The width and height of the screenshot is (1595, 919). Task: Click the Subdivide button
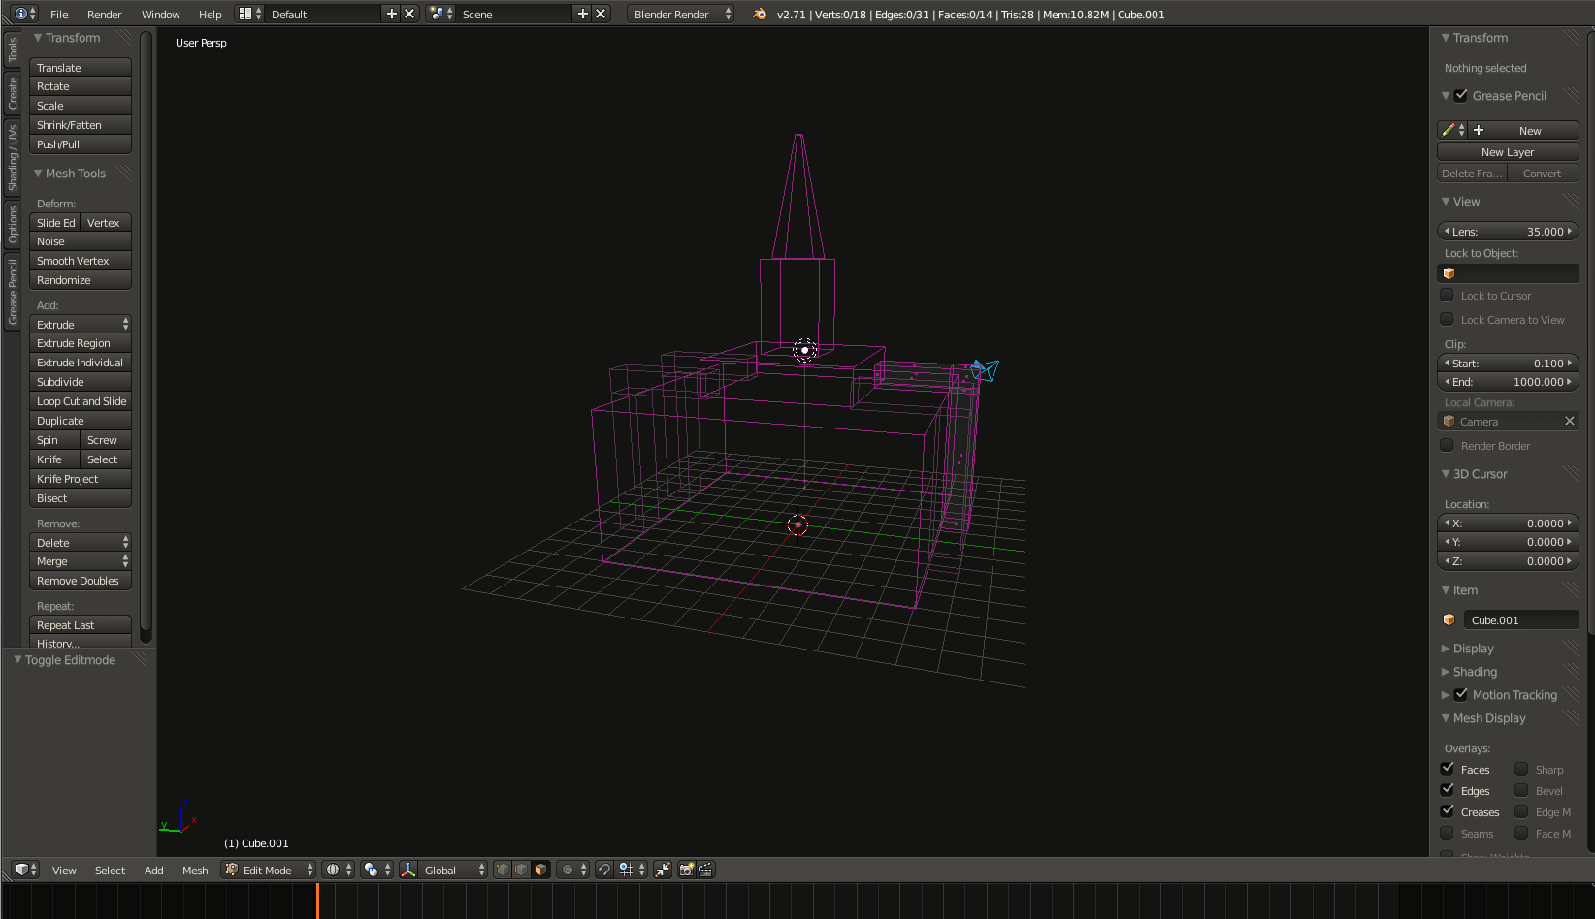click(x=80, y=382)
